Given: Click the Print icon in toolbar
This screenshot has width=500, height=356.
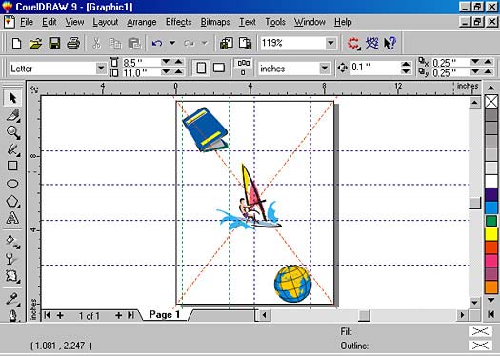Looking at the screenshot, I should click(73, 43).
